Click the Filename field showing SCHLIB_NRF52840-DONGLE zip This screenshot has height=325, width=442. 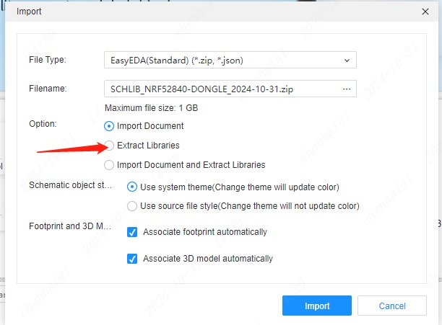point(217,89)
